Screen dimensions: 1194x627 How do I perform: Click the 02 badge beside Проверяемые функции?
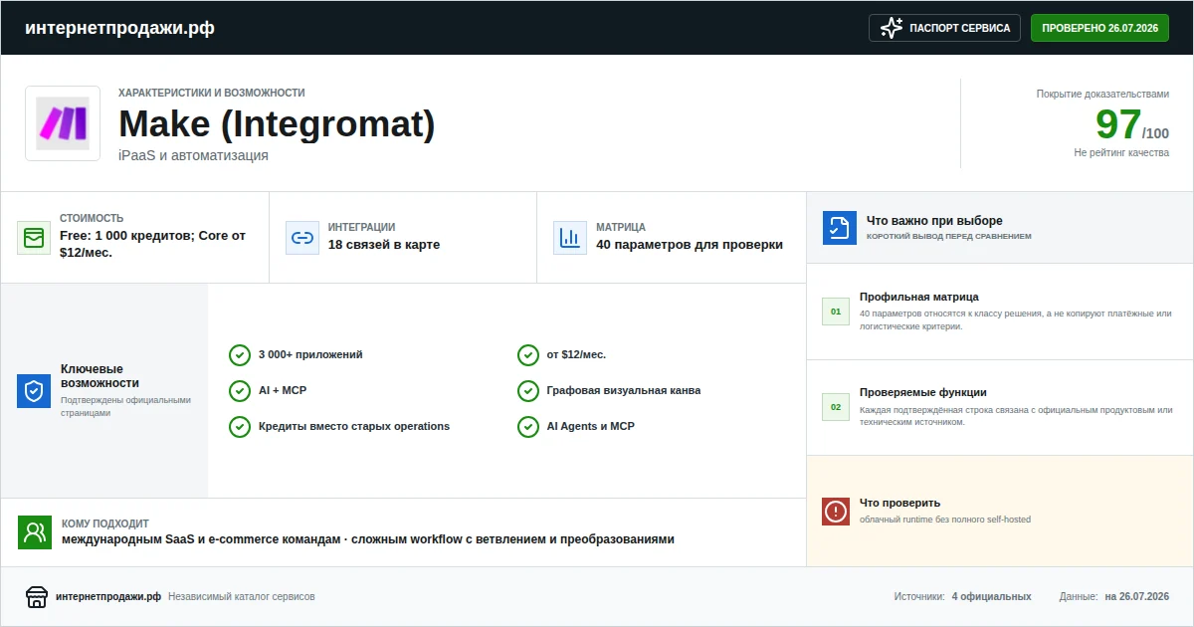tap(836, 407)
